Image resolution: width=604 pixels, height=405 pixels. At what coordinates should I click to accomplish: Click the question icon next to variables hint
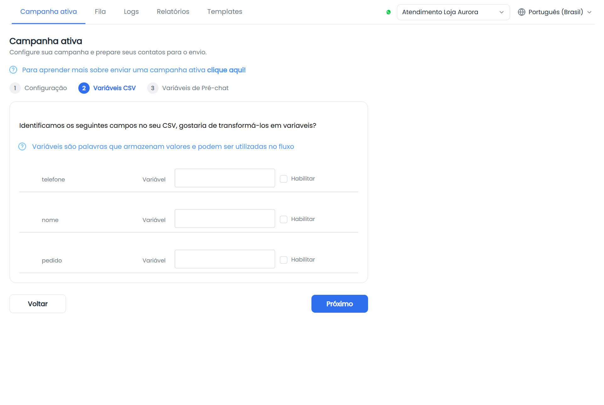[x=22, y=147]
